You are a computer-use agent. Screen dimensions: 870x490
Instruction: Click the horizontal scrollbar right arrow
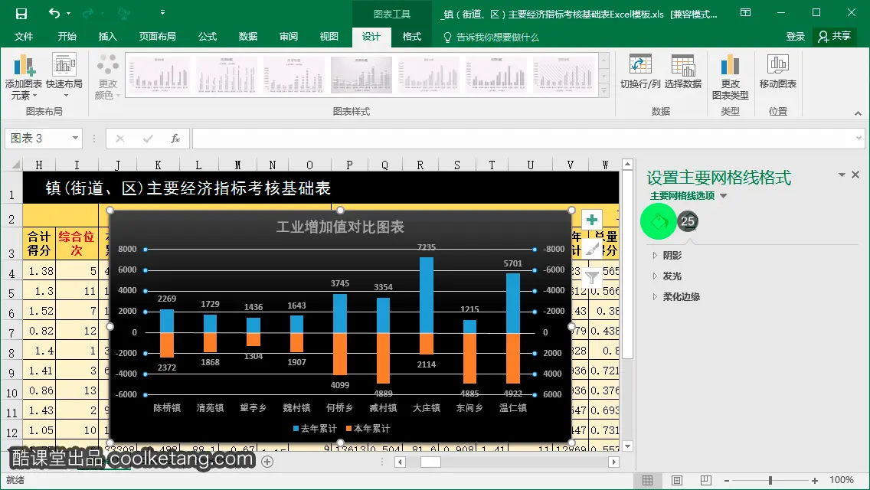coord(613,462)
